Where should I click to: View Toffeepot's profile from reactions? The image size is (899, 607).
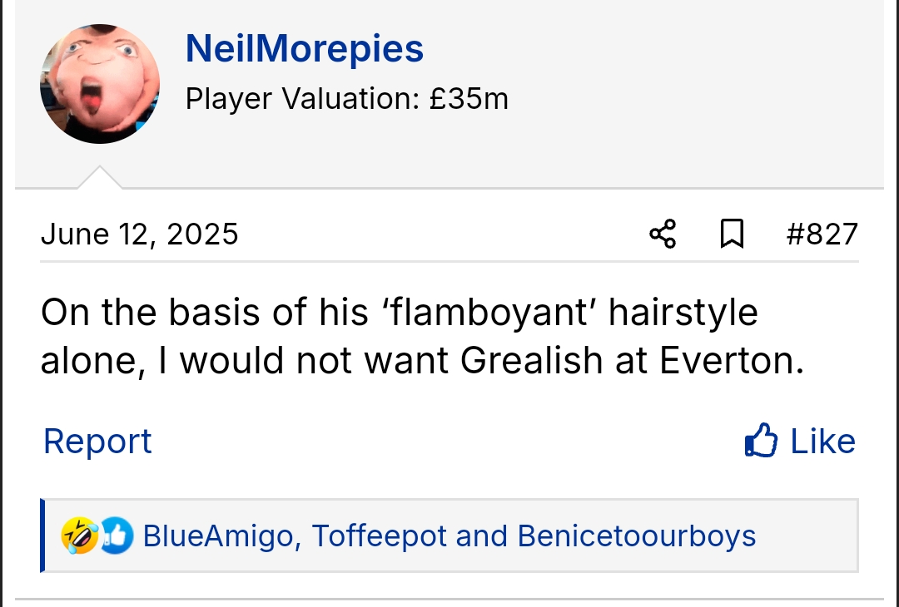coord(379,536)
